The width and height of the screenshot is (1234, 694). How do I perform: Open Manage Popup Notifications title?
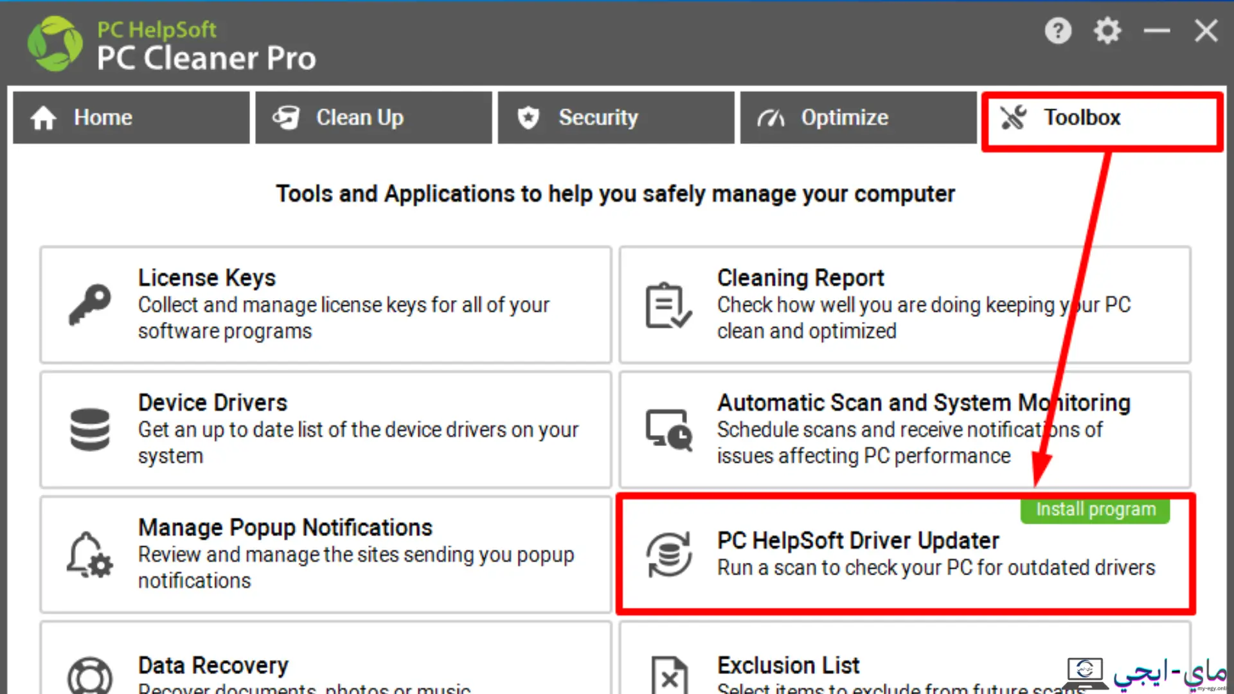[x=285, y=528]
